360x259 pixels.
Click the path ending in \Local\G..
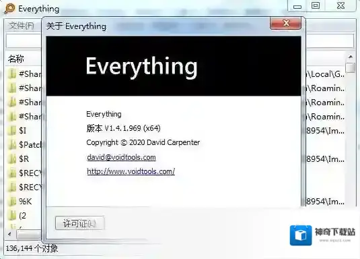tap(326, 74)
